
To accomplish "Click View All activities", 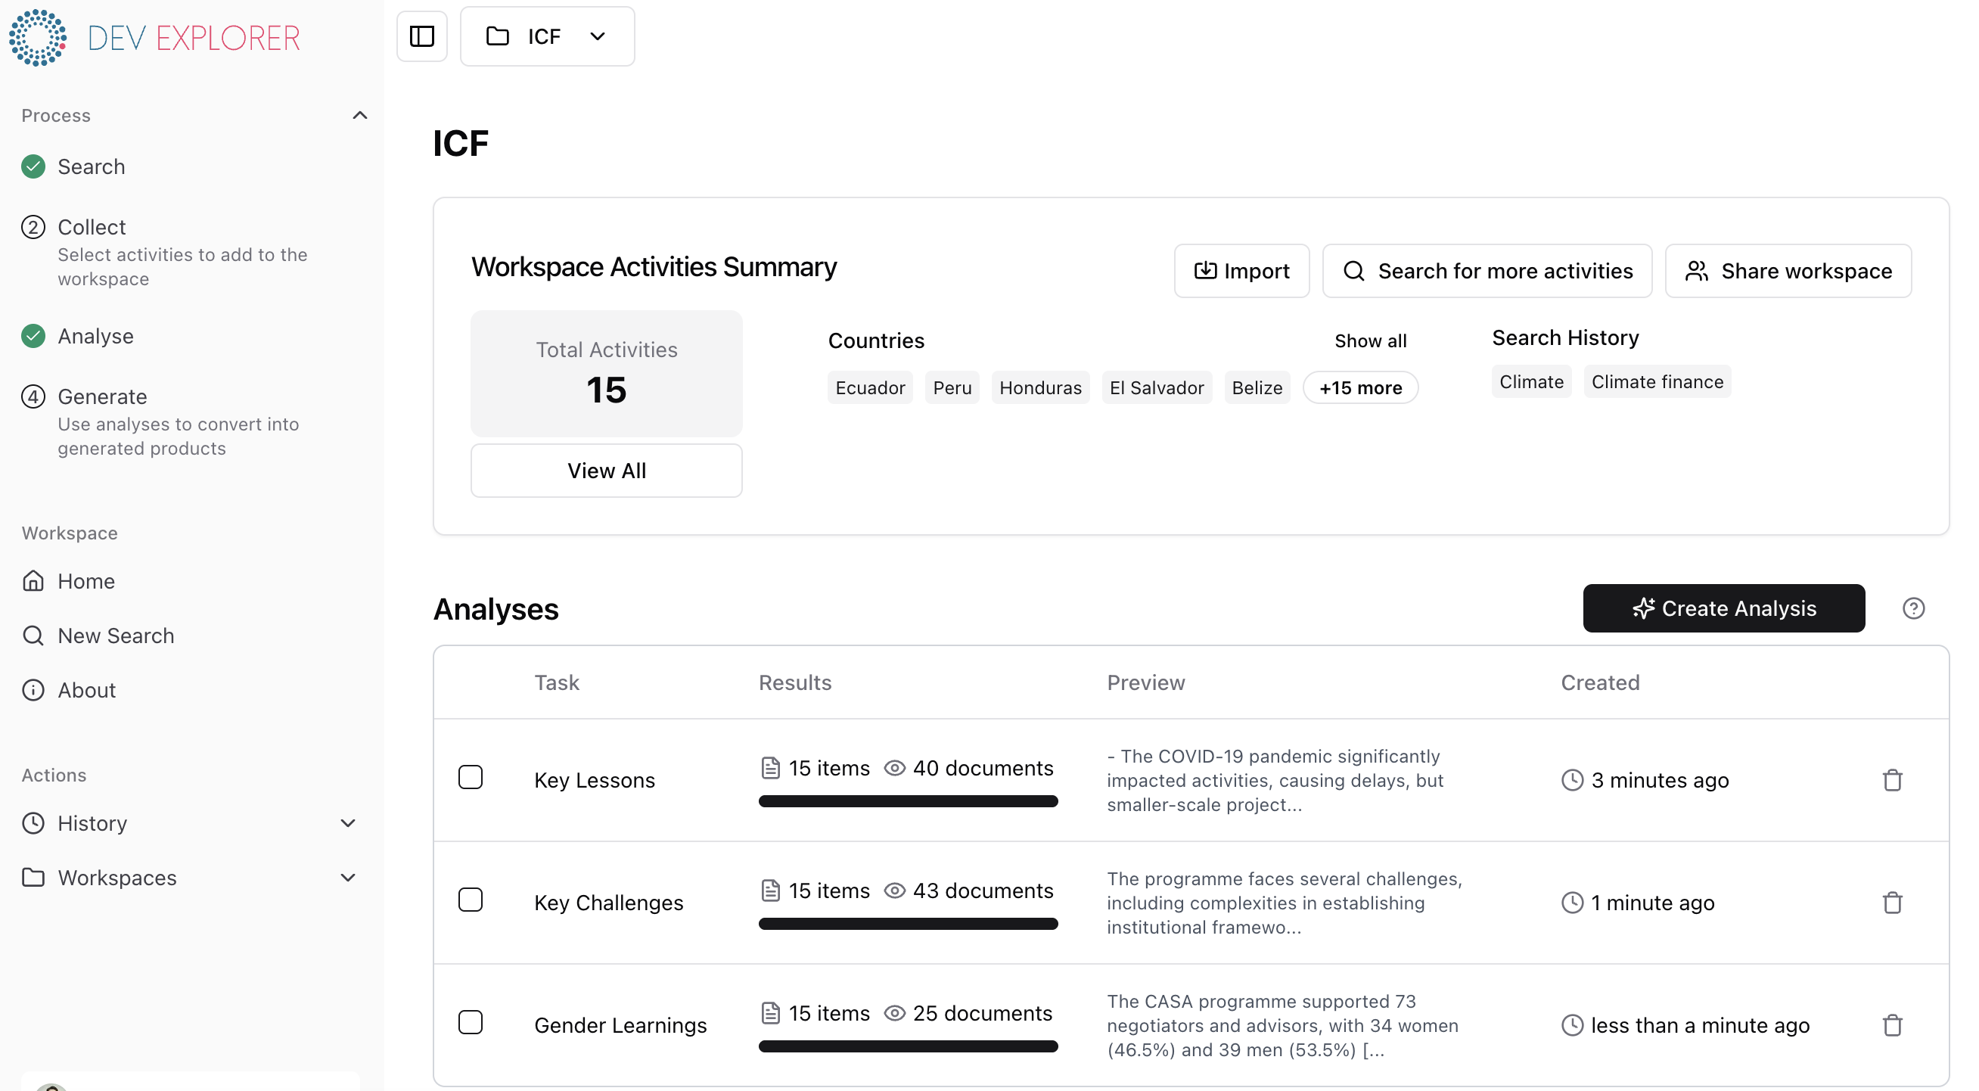I will click(x=606, y=470).
